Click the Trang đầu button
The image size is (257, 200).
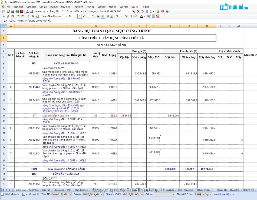click(54, 11)
